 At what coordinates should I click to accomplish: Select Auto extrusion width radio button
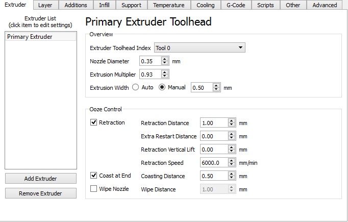(x=136, y=88)
